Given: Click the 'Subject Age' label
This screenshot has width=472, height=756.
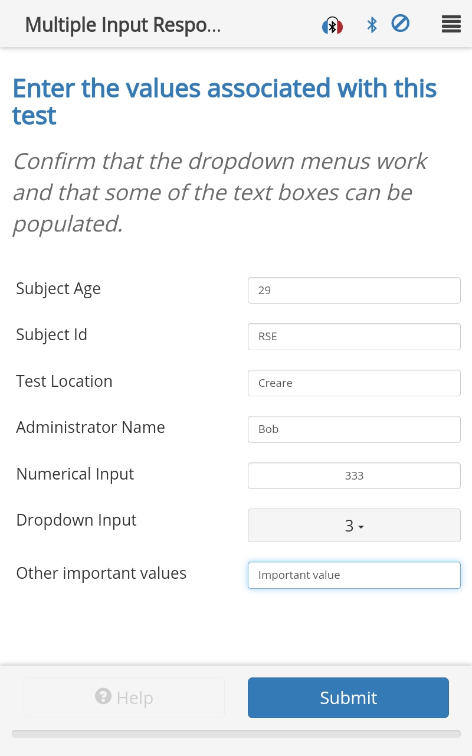Looking at the screenshot, I should pos(58,288).
